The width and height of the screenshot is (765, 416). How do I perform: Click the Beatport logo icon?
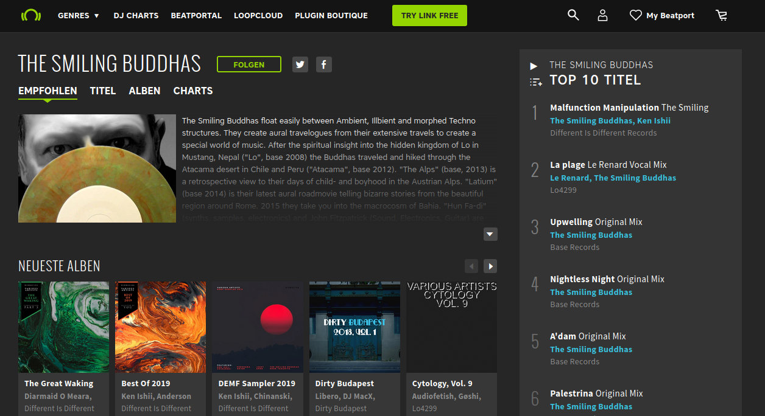tap(30, 15)
